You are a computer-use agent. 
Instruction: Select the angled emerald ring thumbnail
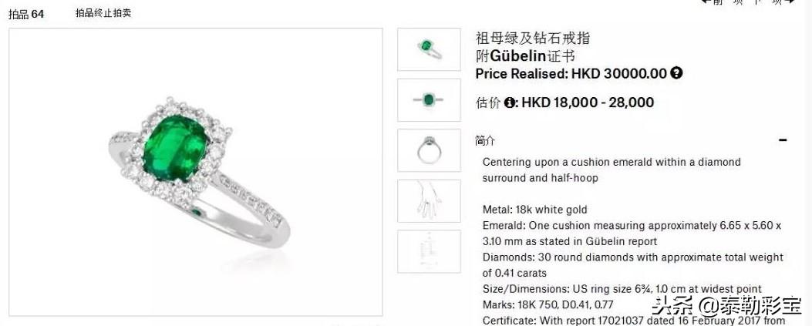click(x=429, y=49)
